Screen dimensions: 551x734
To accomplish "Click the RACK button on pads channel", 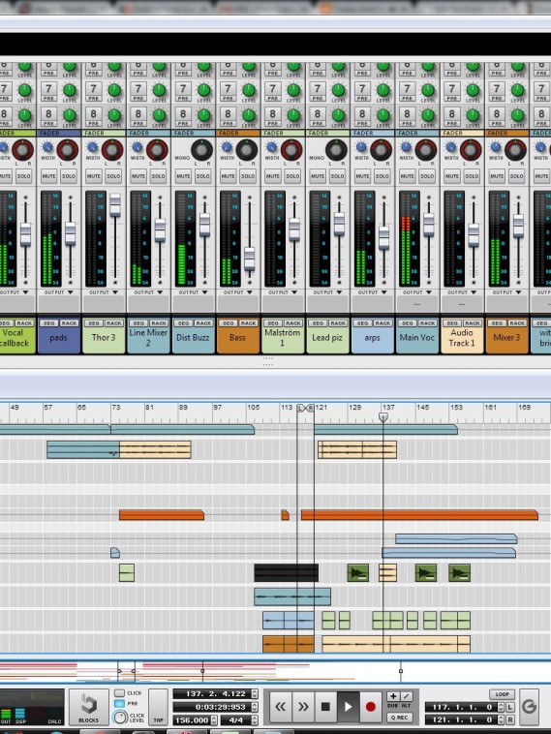I will [69, 323].
